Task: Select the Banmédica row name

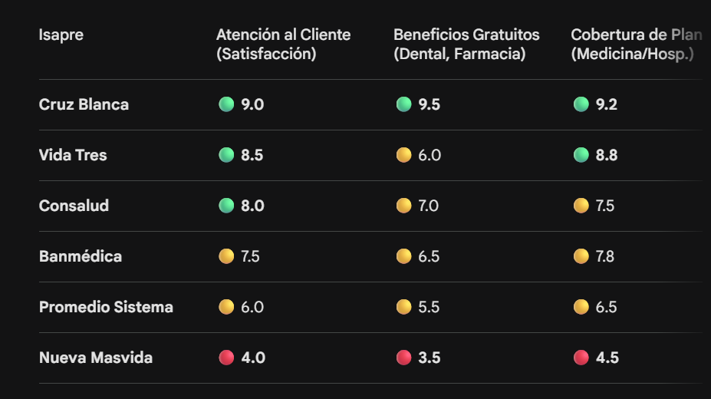Action: coord(81,256)
